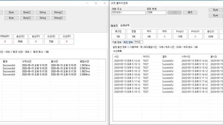Select the 5:17:12 row in the receive list

168,78
